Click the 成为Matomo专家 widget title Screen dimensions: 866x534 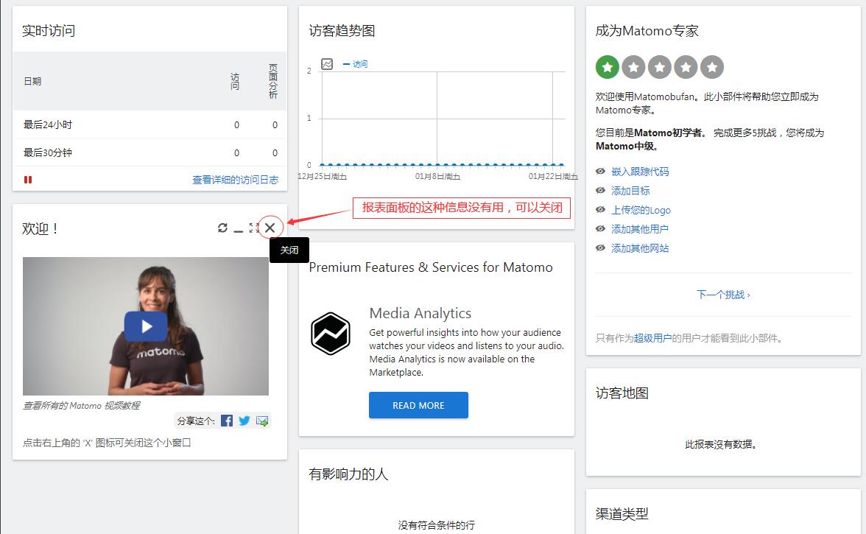pos(647,31)
